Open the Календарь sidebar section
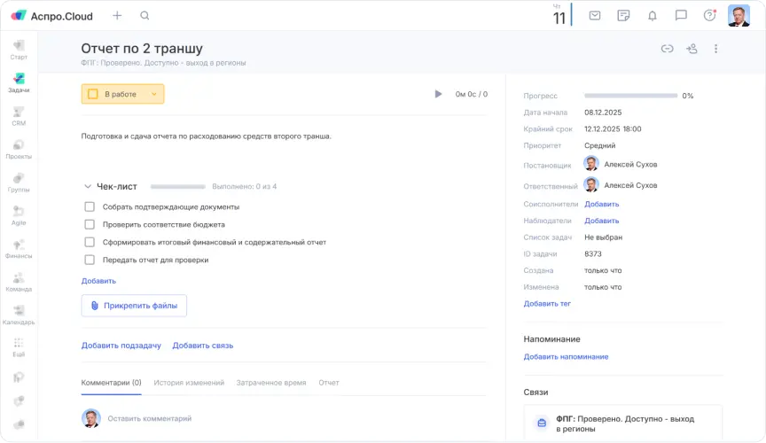This screenshot has width=766, height=443. click(x=19, y=315)
